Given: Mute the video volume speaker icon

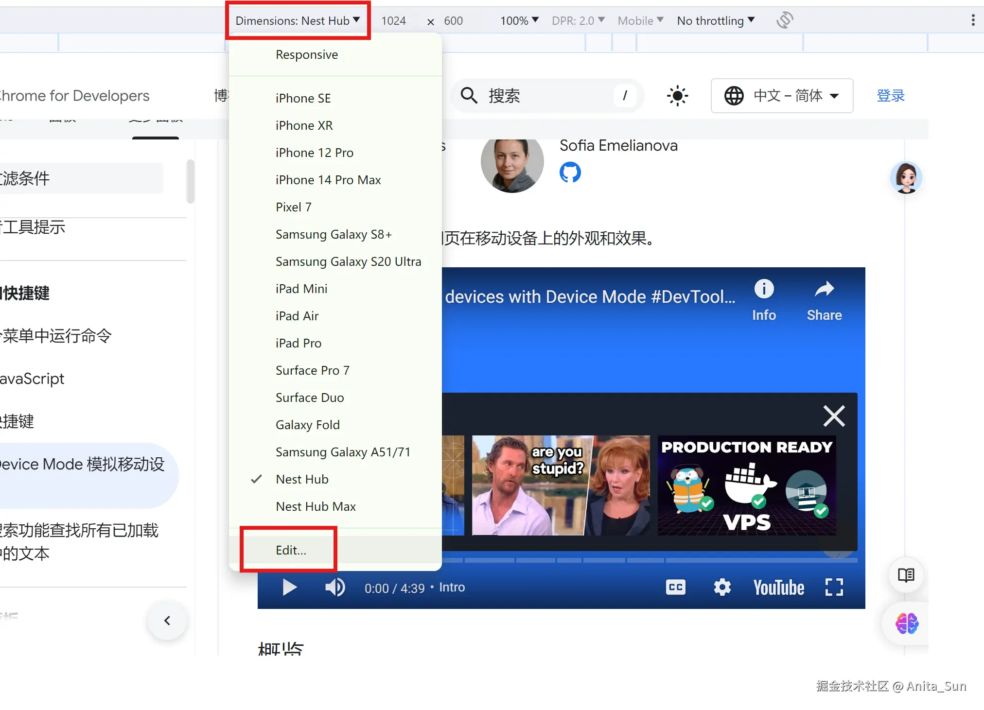Looking at the screenshot, I should point(335,588).
